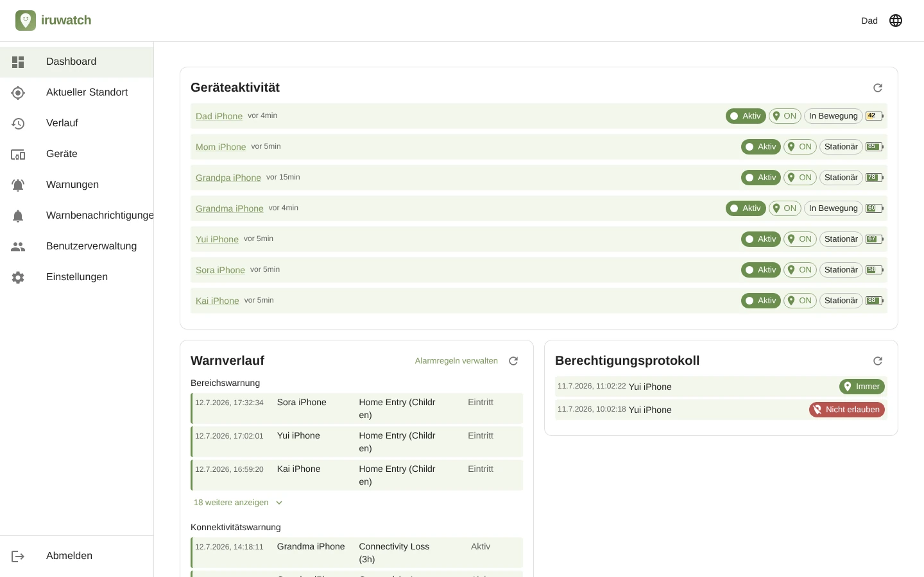Toggle the Aktiv badge for Kai iPhone
Screen dimensions: 924x577
tap(761, 301)
